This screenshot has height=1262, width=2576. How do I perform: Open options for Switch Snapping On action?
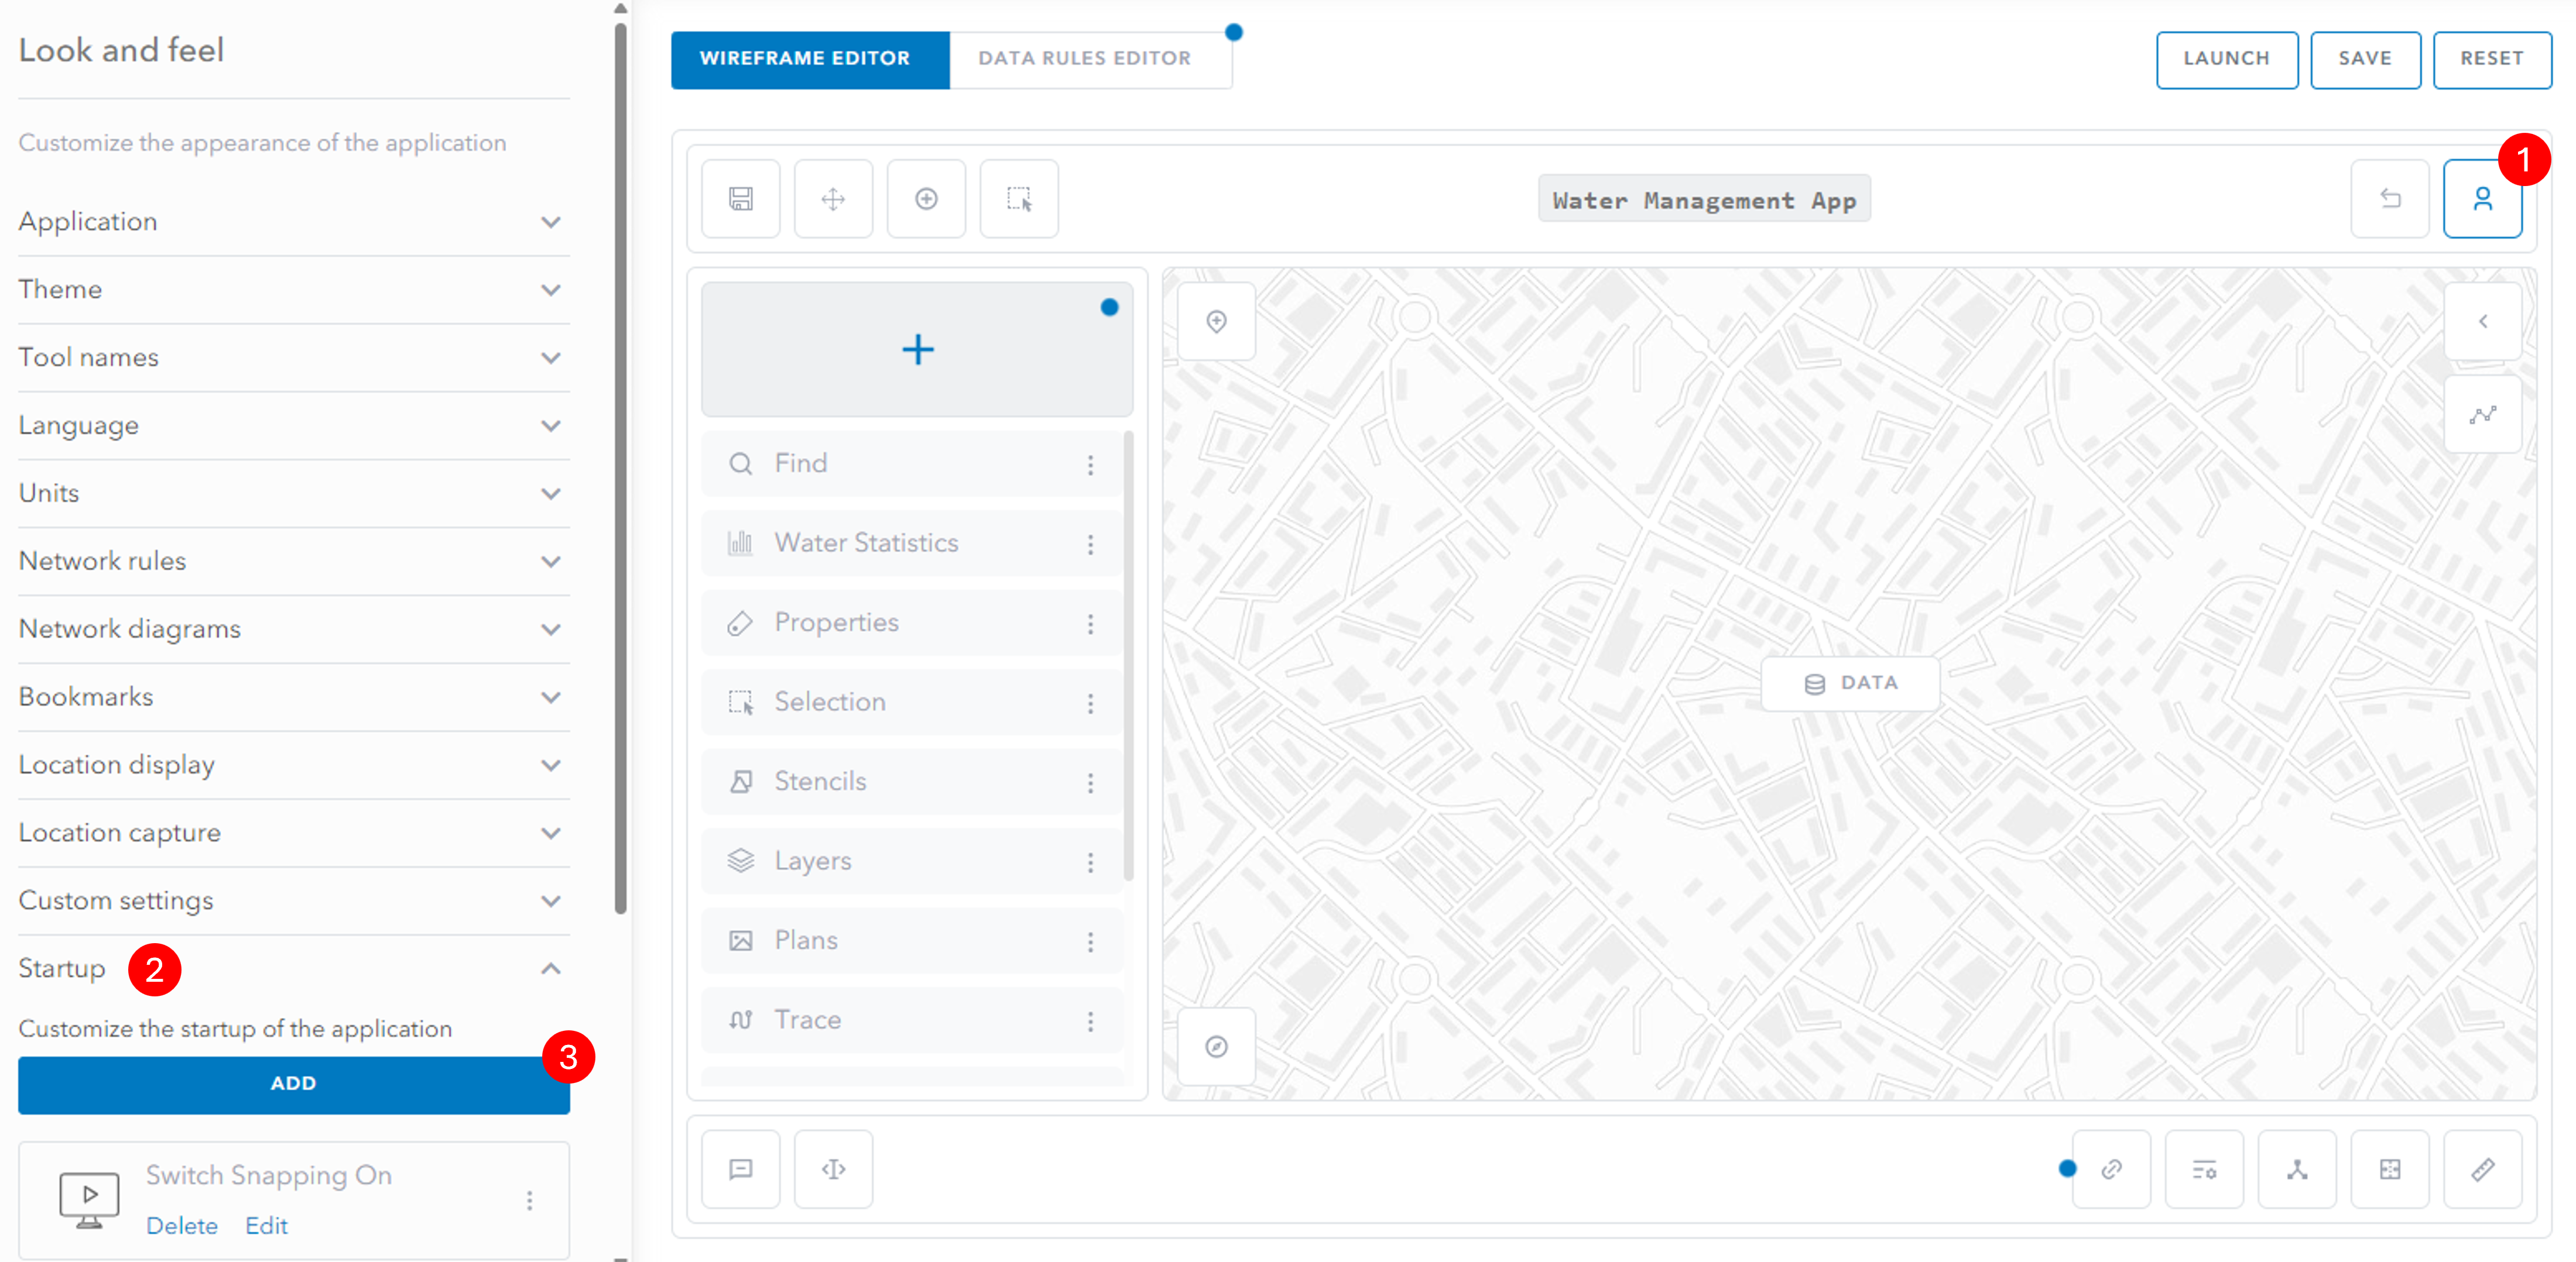coord(529,1200)
